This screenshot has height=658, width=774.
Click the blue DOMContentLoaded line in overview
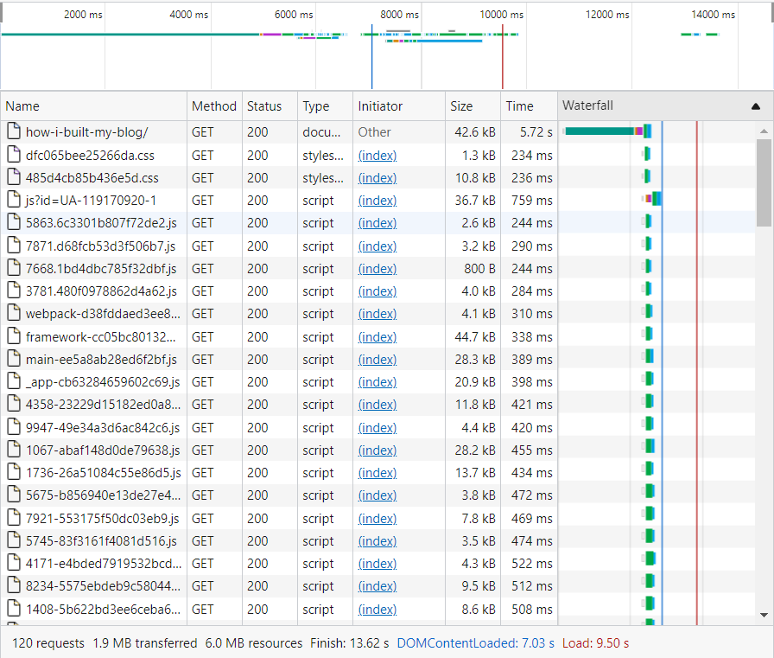[x=371, y=57]
